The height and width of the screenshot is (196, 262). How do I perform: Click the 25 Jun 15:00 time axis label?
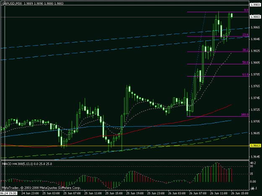tap(114, 193)
